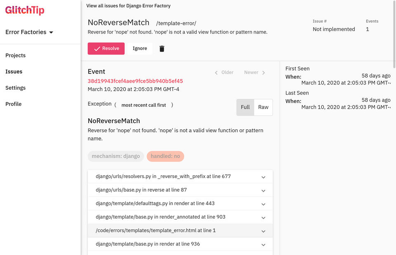Click the page vertical scrollbar

coord(394,34)
